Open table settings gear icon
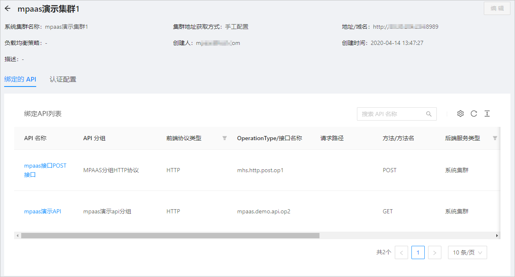 coord(460,114)
